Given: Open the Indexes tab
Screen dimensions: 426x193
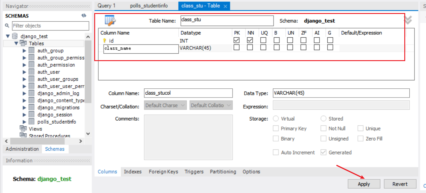Looking at the screenshot, I should click(133, 172).
